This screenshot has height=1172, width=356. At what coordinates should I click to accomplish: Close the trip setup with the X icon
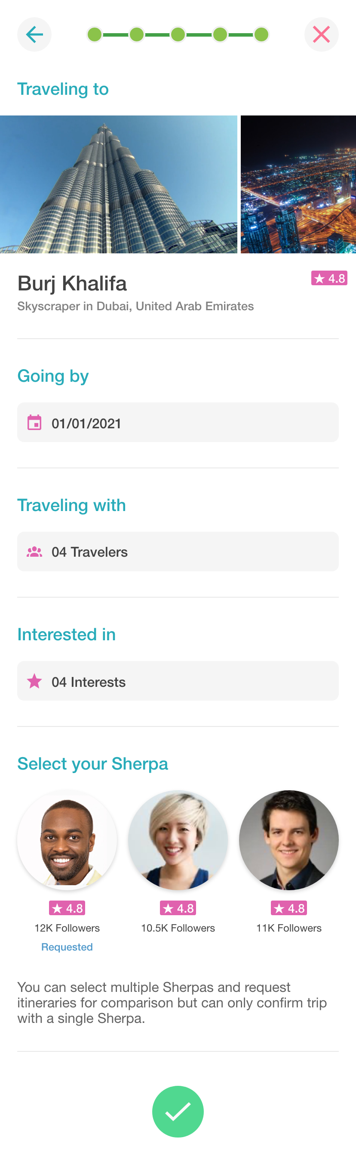coord(321,34)
